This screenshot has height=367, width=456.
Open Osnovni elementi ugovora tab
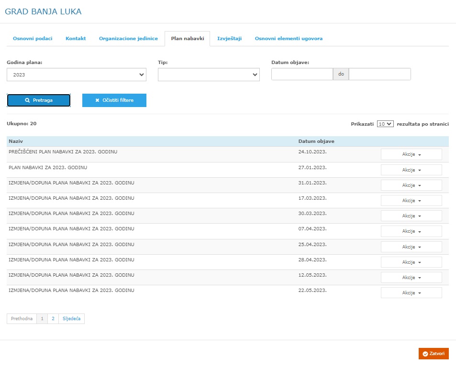(x=289, y=38)
